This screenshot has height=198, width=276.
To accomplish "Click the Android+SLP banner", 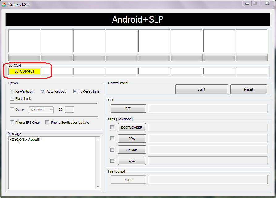I will tap(138, 19).
